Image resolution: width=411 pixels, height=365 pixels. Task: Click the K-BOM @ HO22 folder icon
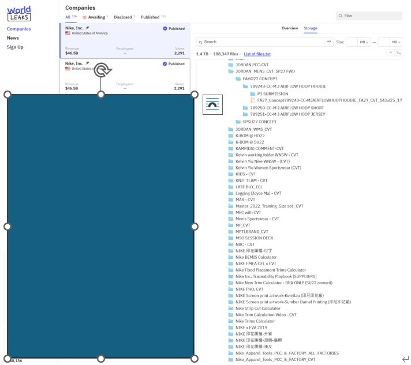(231, 135)
